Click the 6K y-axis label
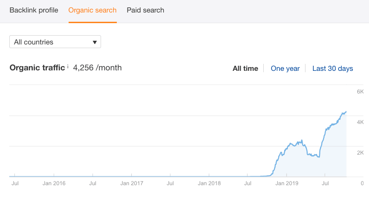This screenshot has width=369, height=200. (x=360, y=92)
